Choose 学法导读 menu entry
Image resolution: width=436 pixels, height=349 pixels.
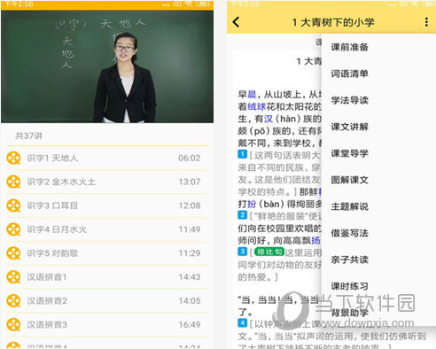point(349,100)
